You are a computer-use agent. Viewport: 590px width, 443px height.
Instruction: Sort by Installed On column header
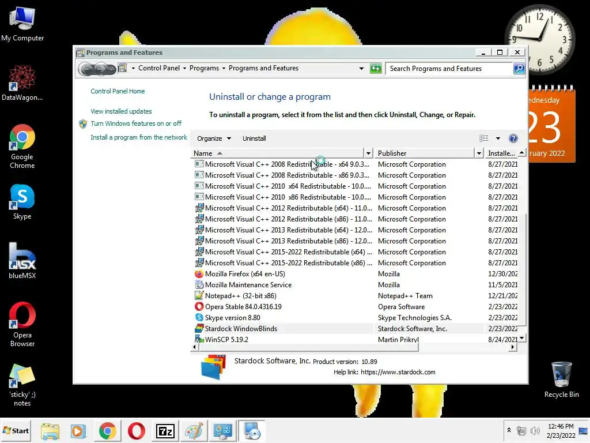[x=501, y=153]
